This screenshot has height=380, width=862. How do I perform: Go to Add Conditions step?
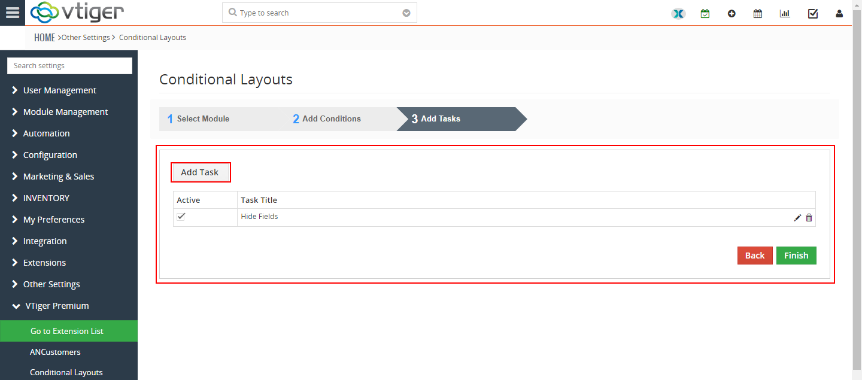327,119
